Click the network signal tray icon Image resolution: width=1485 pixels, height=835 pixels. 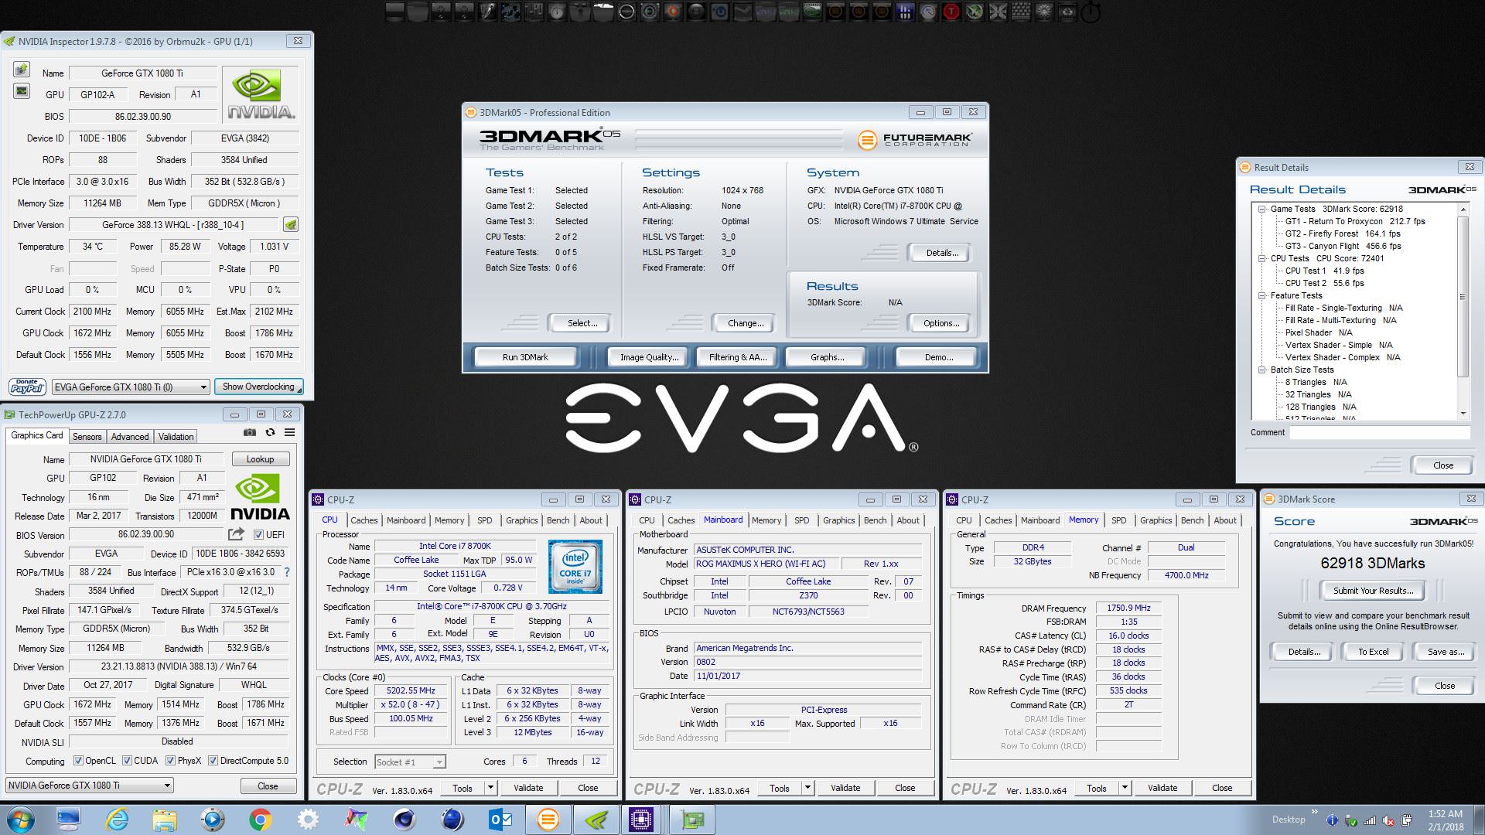[x=1369, y=820]
